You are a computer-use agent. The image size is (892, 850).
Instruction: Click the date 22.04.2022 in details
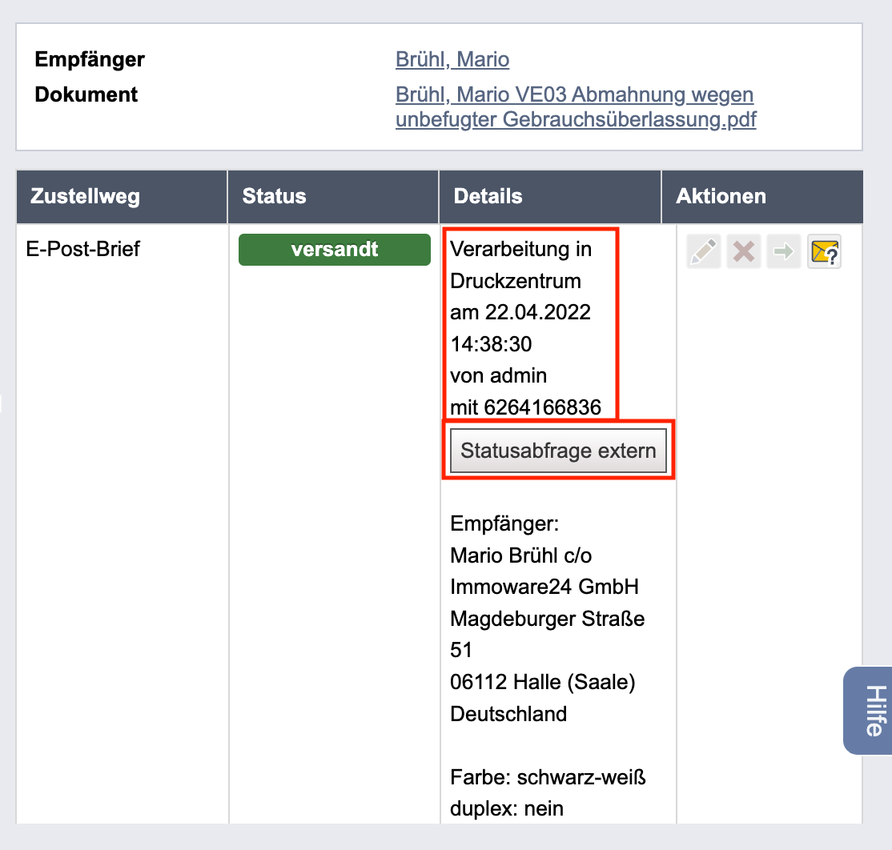click(x=537, y=312)
